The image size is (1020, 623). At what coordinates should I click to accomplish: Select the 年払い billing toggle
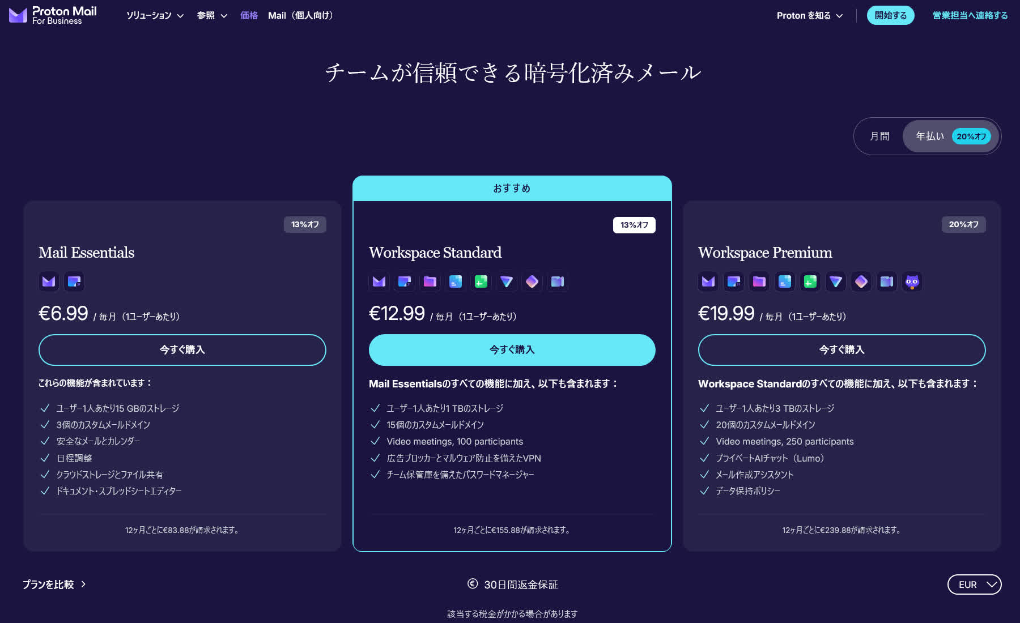coord(929,136)
